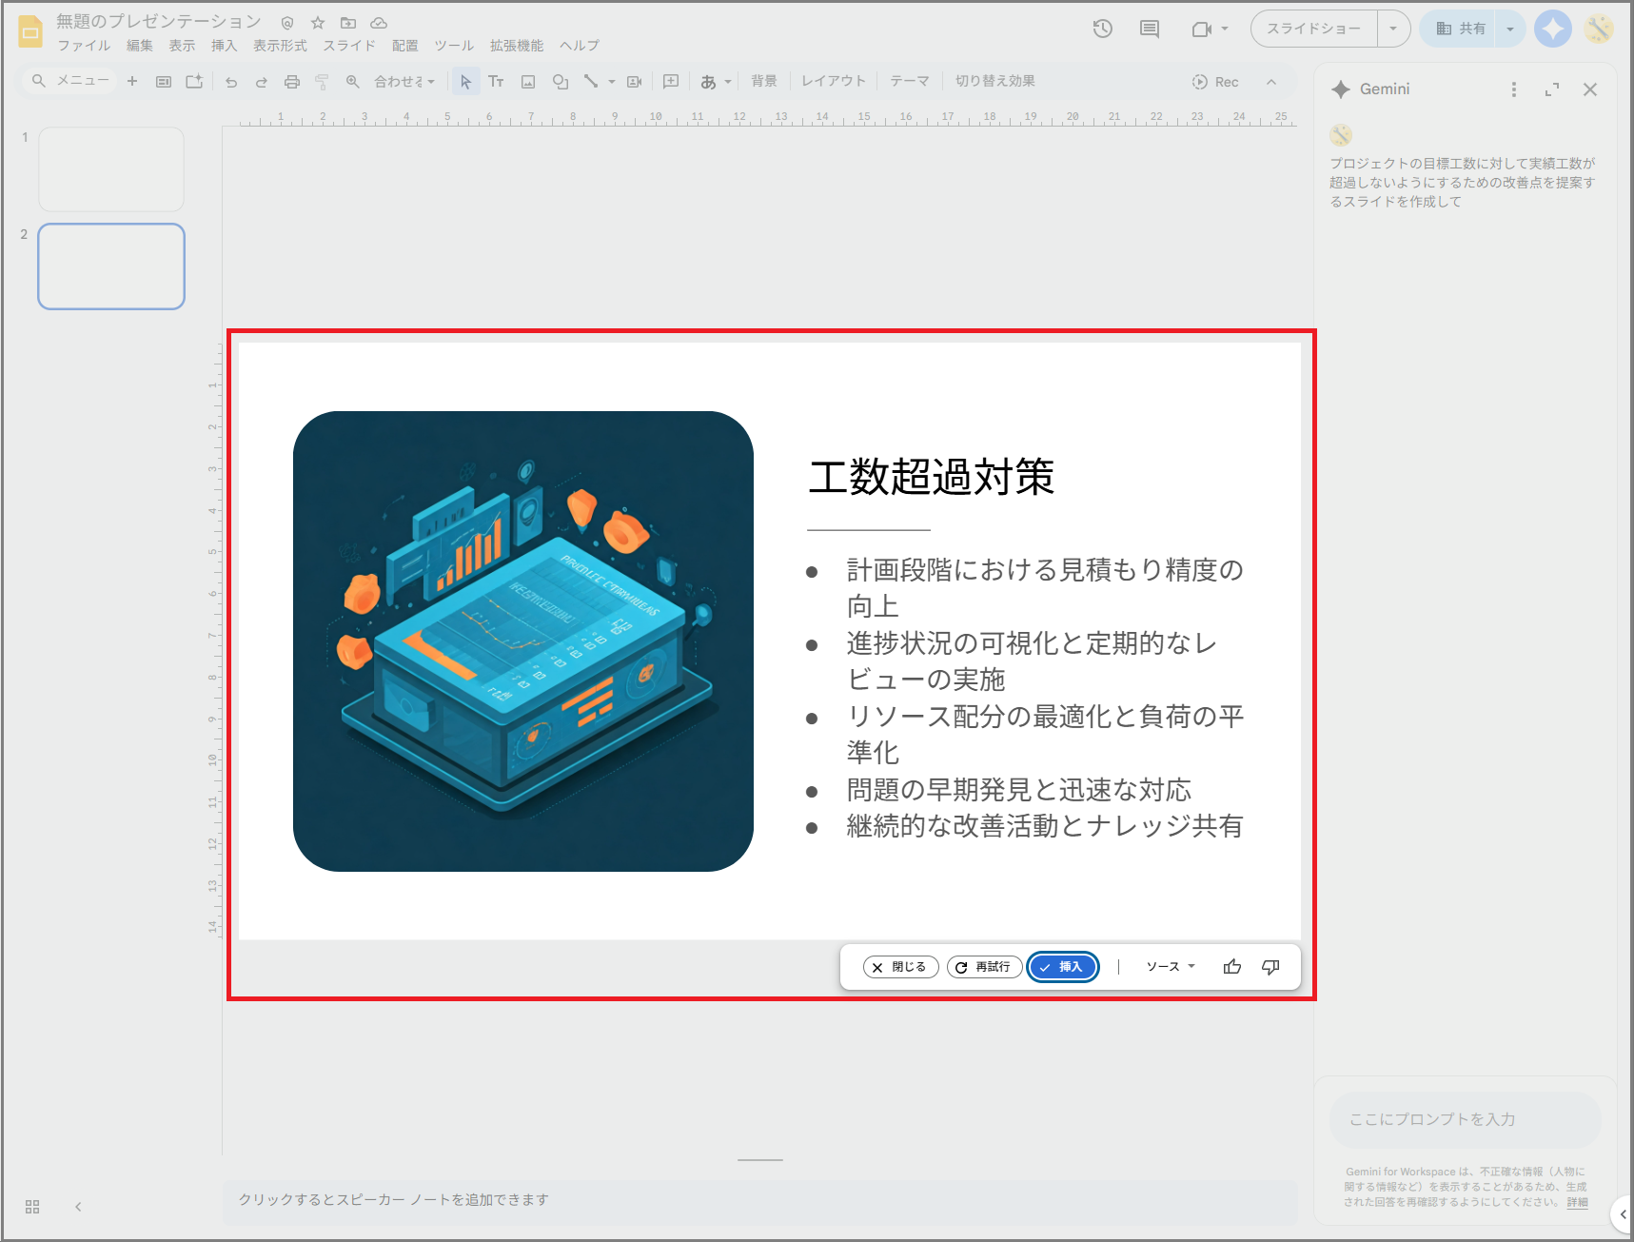The width and height of the screenshot is (1634, 1242).
Task: Click the Gemini prompt input field
Action: (x=1466, y=1119)
